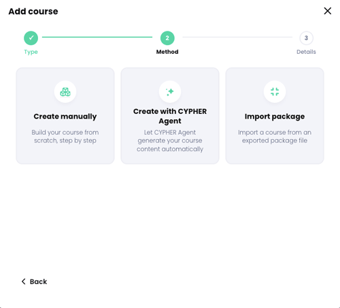
Task: Click the completed checkmark step circle
Action: 31,38
